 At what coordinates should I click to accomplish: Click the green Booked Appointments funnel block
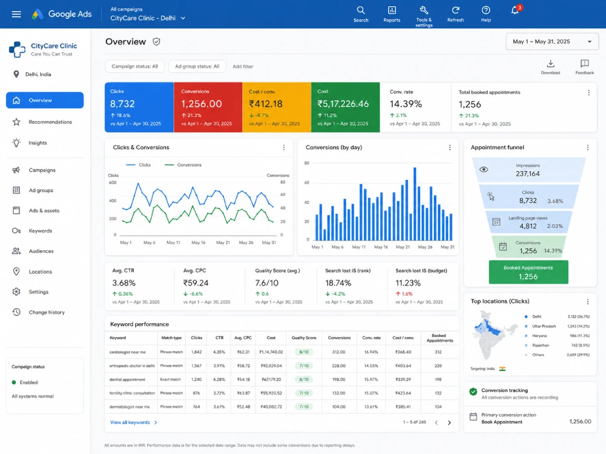pos(528,272)
